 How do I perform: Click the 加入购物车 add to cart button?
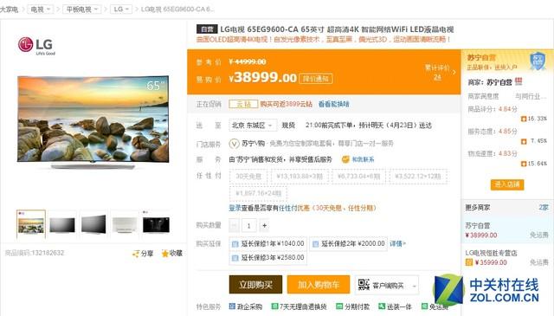(x=319, y=285)
